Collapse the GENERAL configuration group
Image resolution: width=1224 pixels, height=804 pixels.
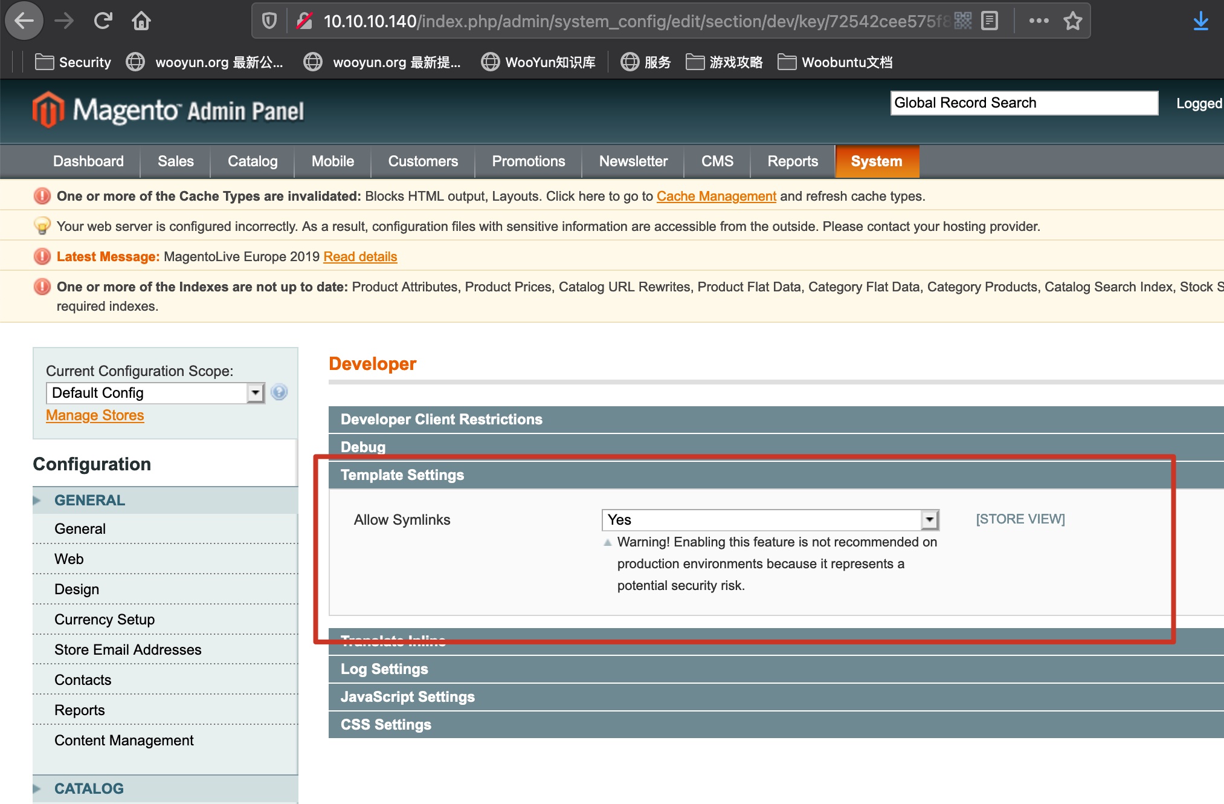(89, 501)
